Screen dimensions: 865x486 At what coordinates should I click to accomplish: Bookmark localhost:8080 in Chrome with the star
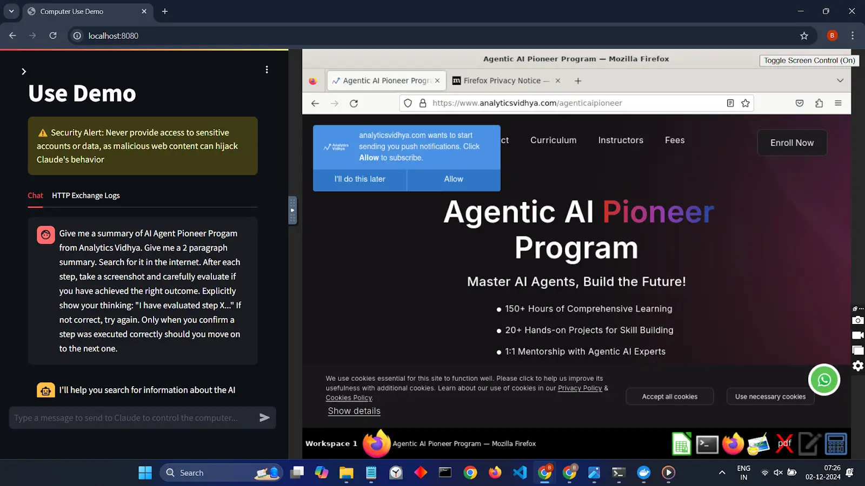click(804, 36)
